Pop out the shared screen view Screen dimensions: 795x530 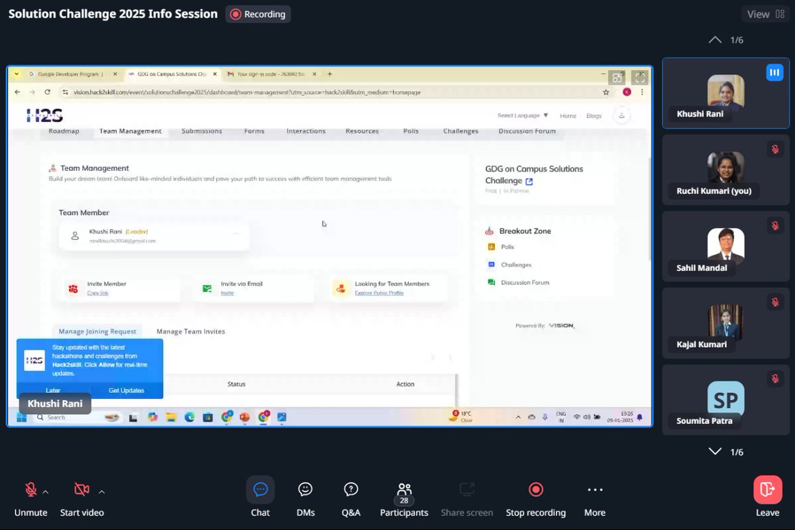coord(617,78)
